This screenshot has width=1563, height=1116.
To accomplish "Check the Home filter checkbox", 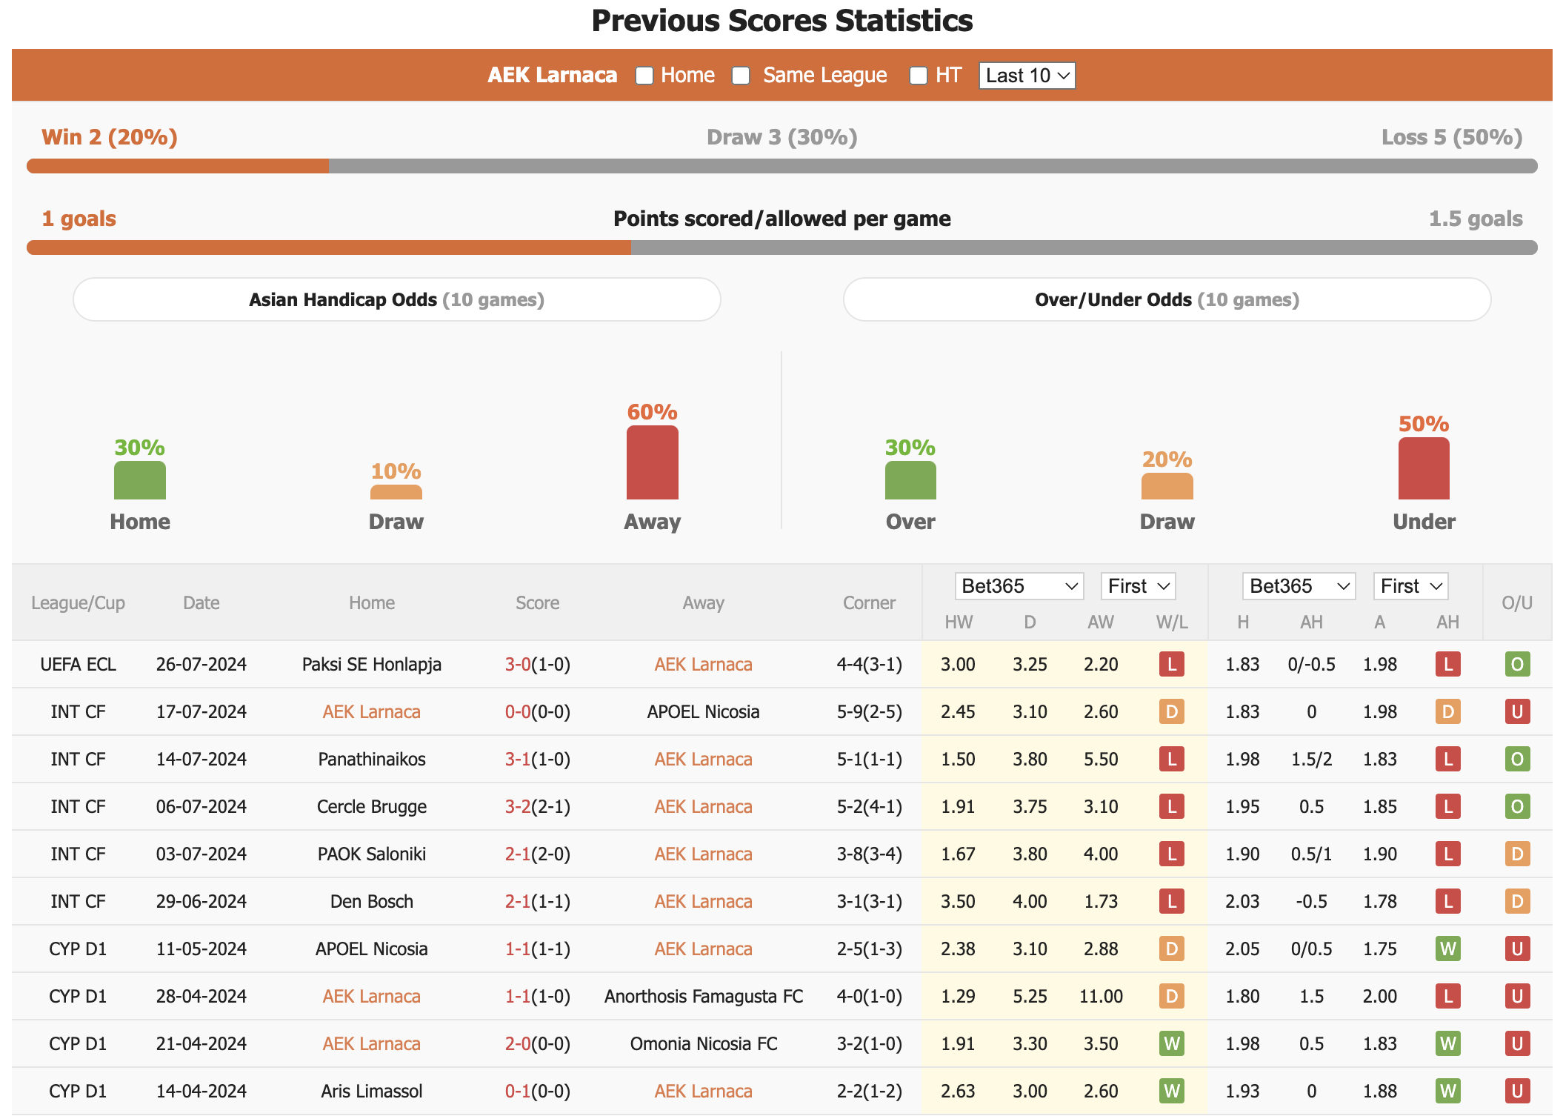I will point(644,76).
